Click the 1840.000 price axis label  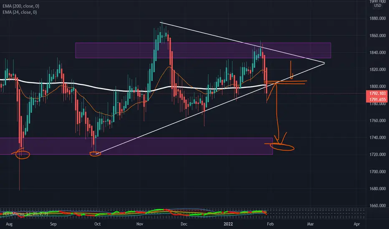click(377, 52)
